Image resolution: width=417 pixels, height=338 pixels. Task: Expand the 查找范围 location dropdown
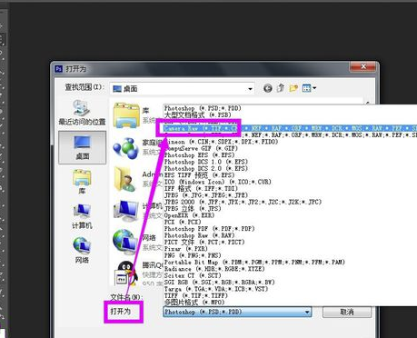[x=250, y=89]
